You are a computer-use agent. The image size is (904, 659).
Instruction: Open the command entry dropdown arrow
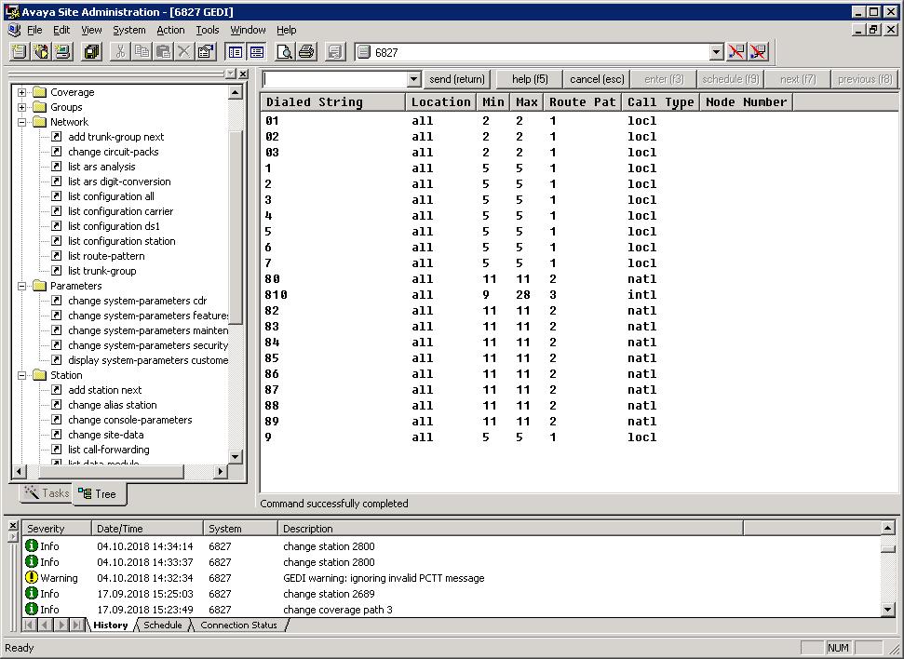click(413, 79)
